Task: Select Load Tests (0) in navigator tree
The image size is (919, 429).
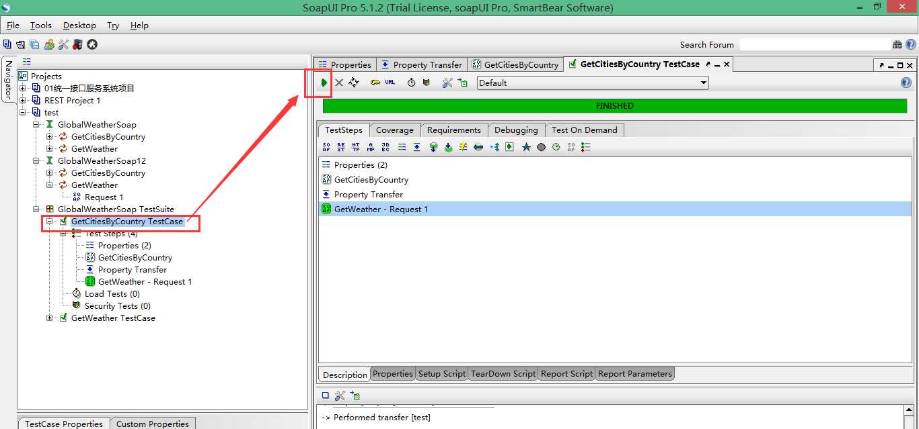Action: 112,294
